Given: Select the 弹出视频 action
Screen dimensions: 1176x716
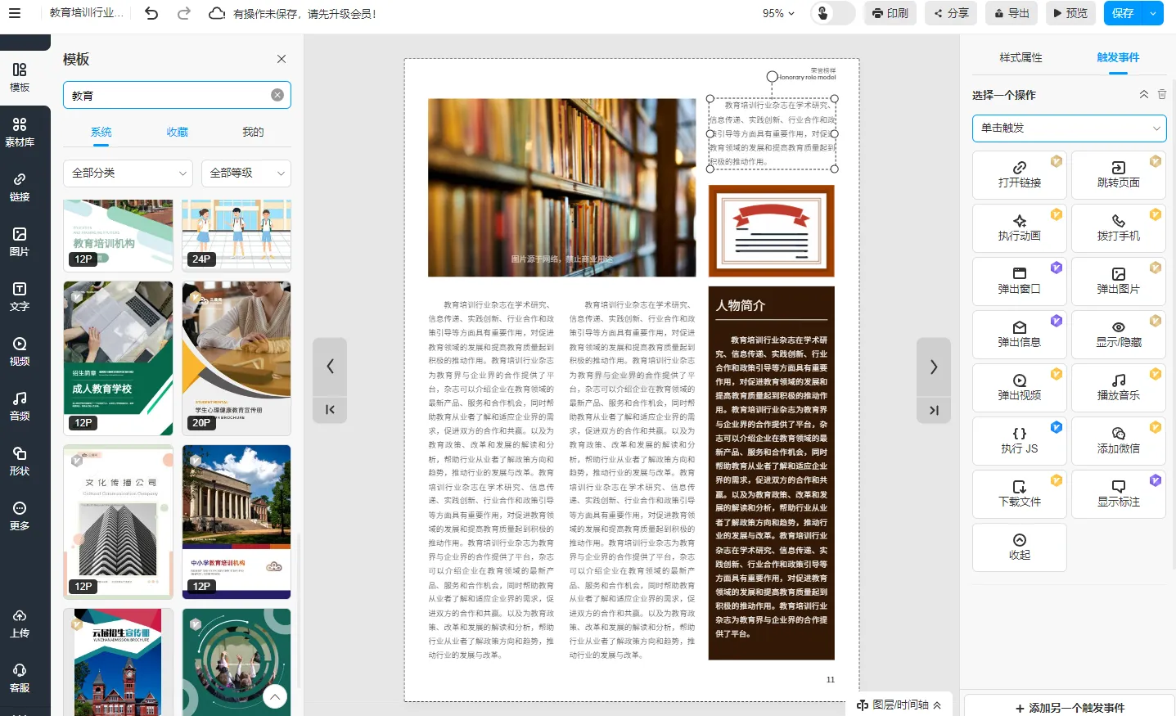Looking at the screenshot, I should tap(1020, 388).
